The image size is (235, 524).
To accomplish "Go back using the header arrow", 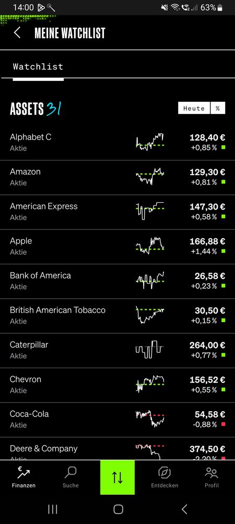I will pyautogui.click(x=17, y=33).
